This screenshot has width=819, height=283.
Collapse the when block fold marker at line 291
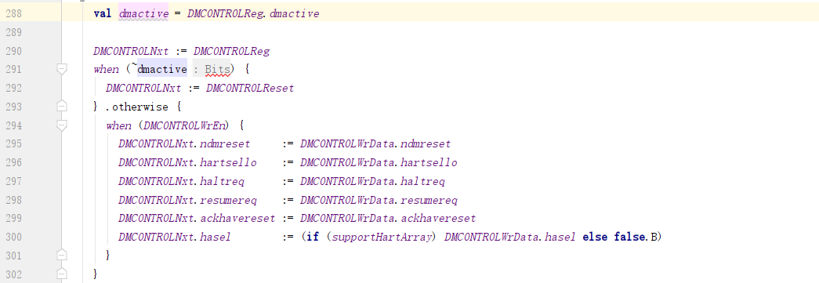point(62,69)
